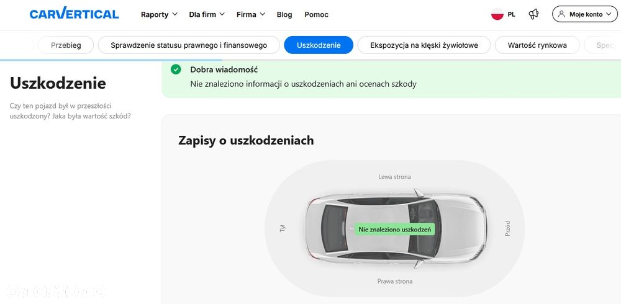Viewport: 621px width, 304px height.
Task: Click the car top-view image hood
Action: tap(460, 228)
